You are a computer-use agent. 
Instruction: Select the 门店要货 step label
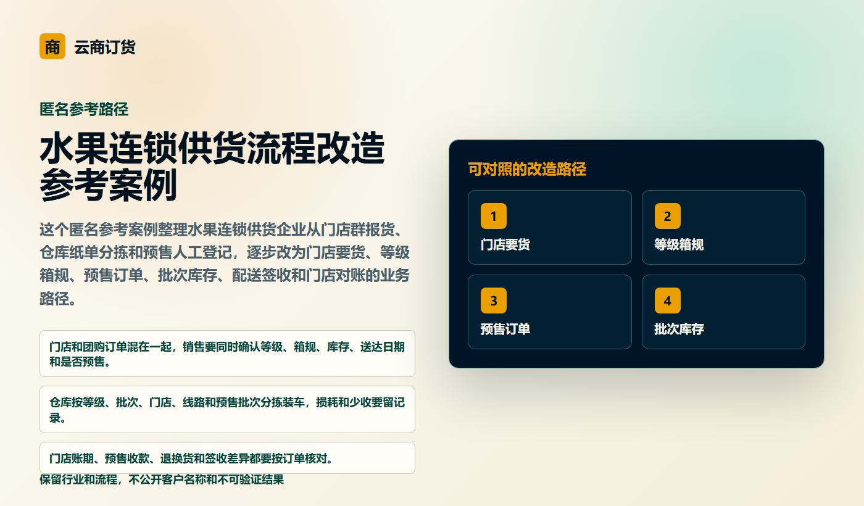505,244
